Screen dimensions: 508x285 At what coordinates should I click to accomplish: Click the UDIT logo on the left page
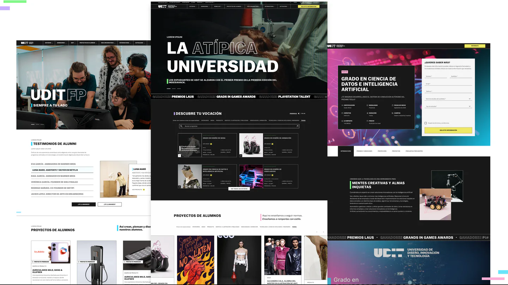click(27, 43)
